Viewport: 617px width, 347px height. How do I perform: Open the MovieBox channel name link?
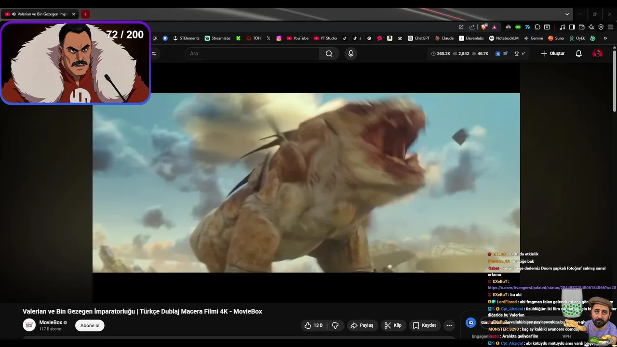(x=51, y=322)
